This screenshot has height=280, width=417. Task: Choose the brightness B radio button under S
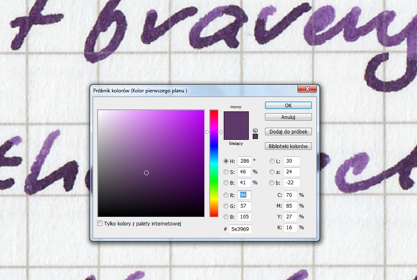pyautogui.click(x=226, y=182)
